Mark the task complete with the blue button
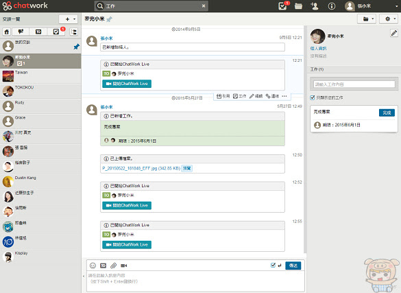The height and width of the screenshot is (293, 401). pyautogui.click(x=387, y=113)
